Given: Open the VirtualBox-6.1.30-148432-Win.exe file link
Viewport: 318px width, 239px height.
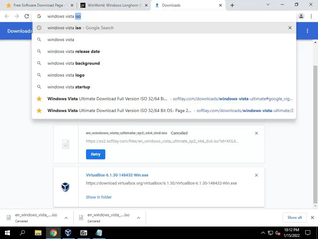Looking at the screenshot, I should [117, 175].
